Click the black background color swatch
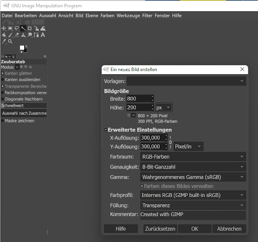 coord(25,51)
